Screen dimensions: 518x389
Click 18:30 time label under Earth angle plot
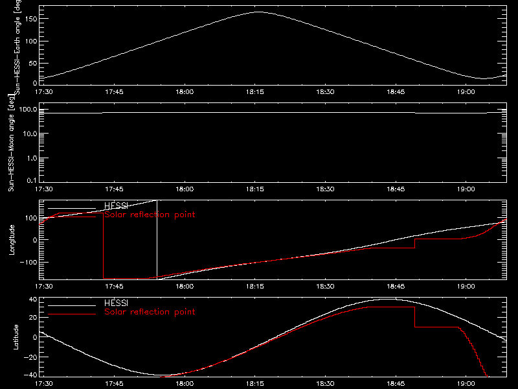(x=325, y=91)
